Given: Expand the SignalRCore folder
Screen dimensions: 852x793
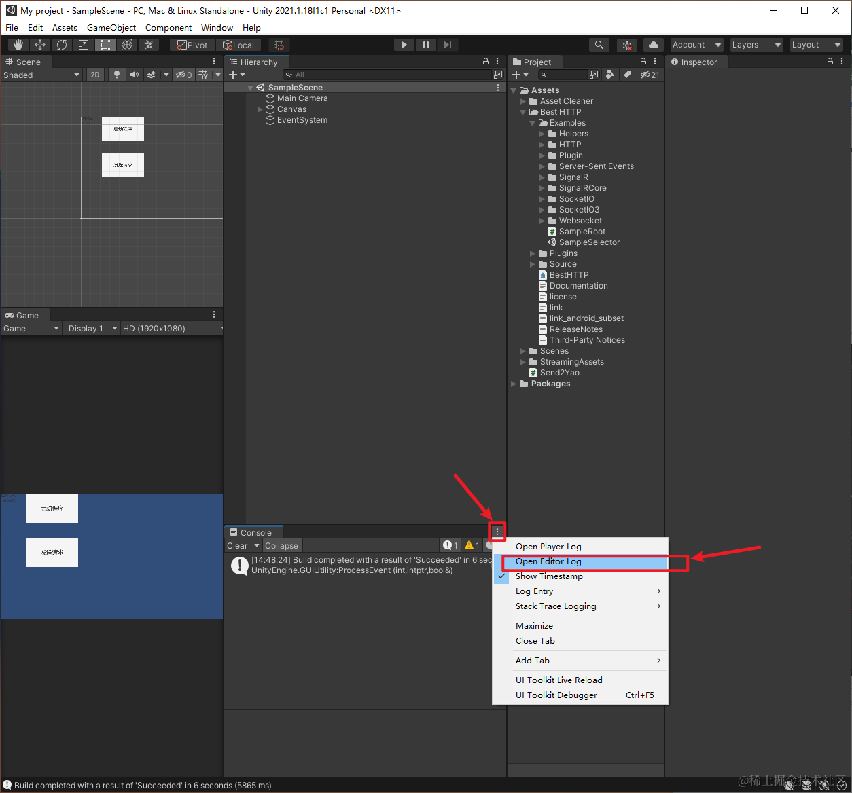Looking at the screenshot, I should (542, 188).
